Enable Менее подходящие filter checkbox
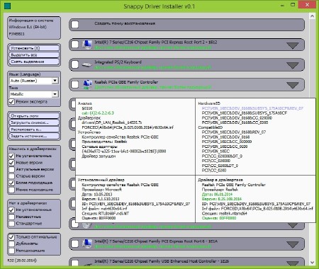Image resolution: width=319 pixels, height=269 pixels. click(11, 190)
